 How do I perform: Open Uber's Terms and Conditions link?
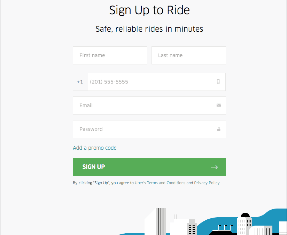[160, 183]
